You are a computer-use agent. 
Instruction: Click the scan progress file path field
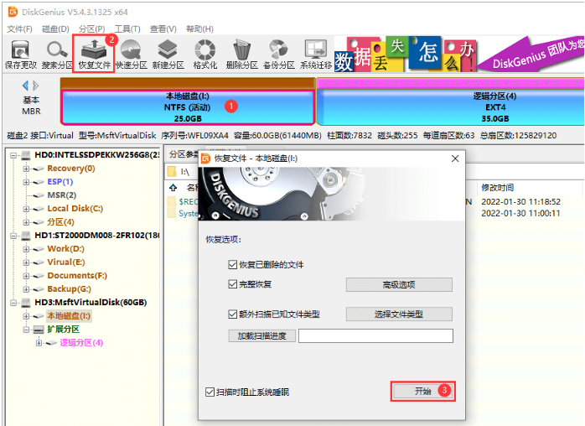point(375,336)
